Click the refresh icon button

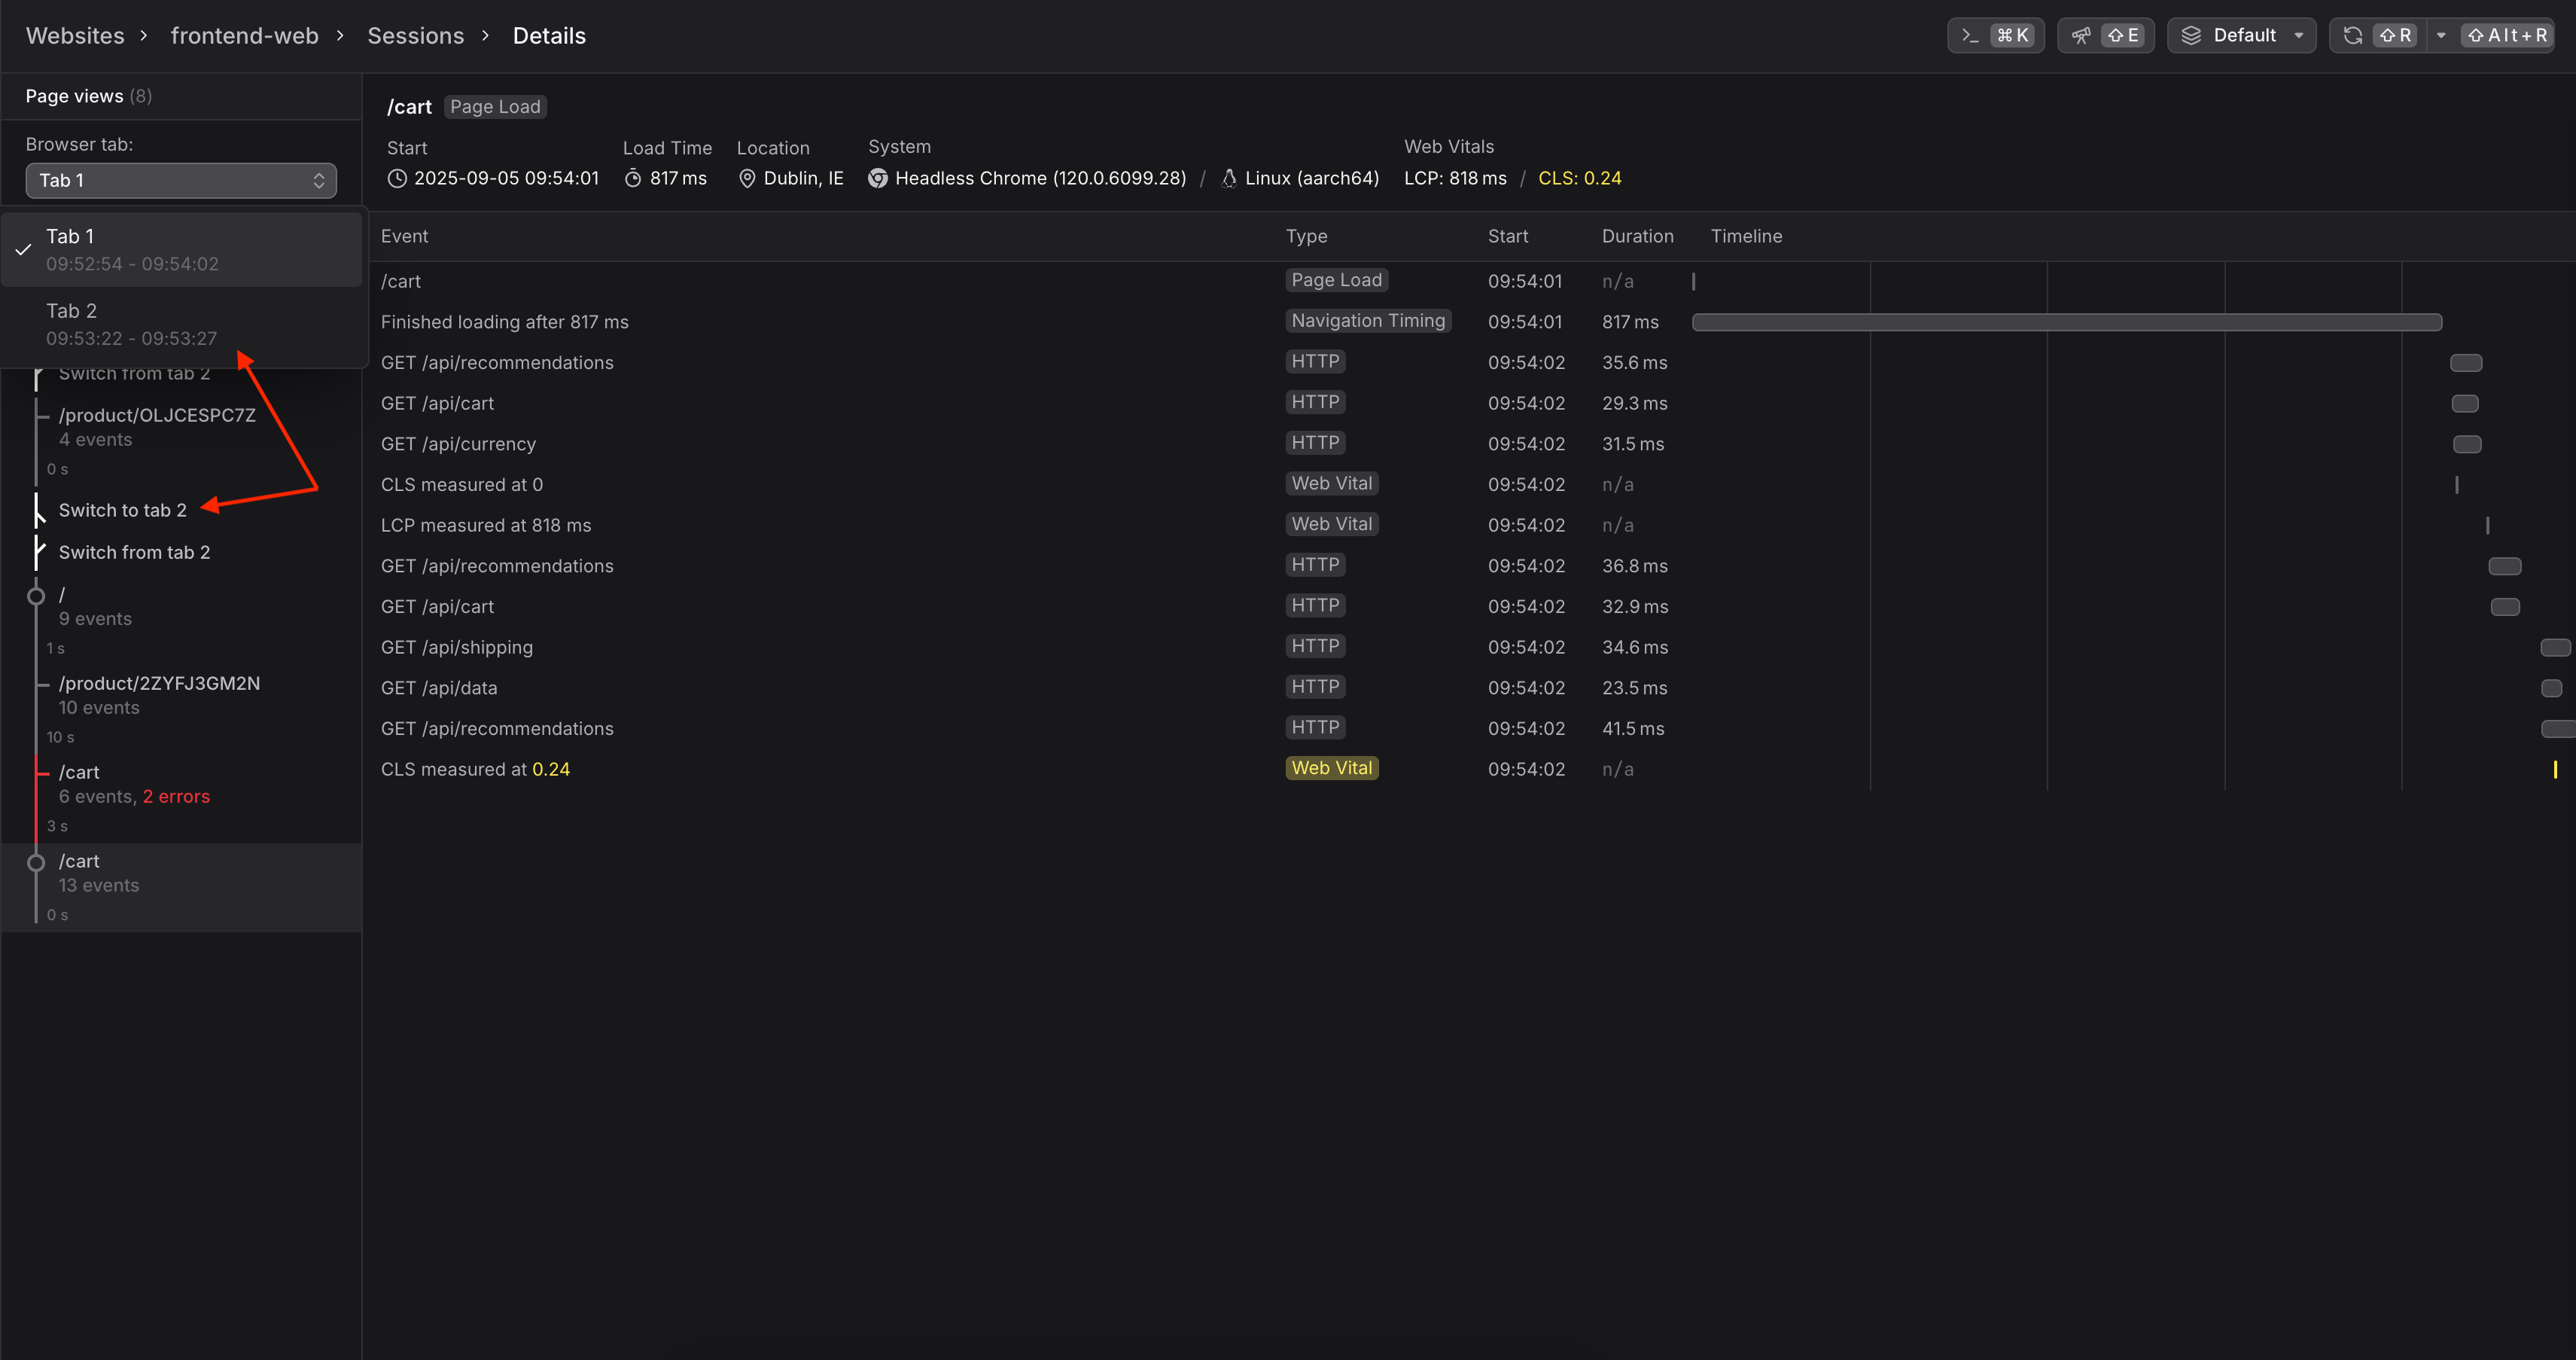coord(2353,36)
